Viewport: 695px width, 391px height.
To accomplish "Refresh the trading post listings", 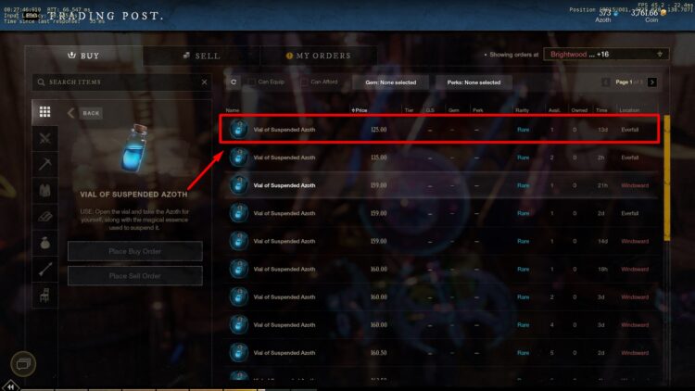I will point(234,82).
